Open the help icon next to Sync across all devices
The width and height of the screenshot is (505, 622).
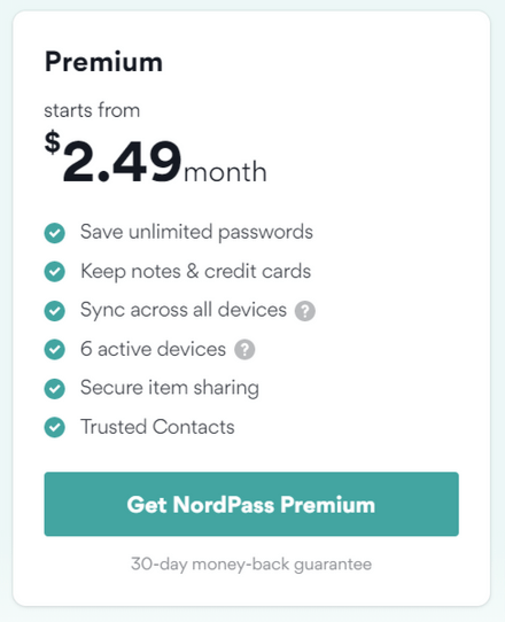click(x=306, y=310)
